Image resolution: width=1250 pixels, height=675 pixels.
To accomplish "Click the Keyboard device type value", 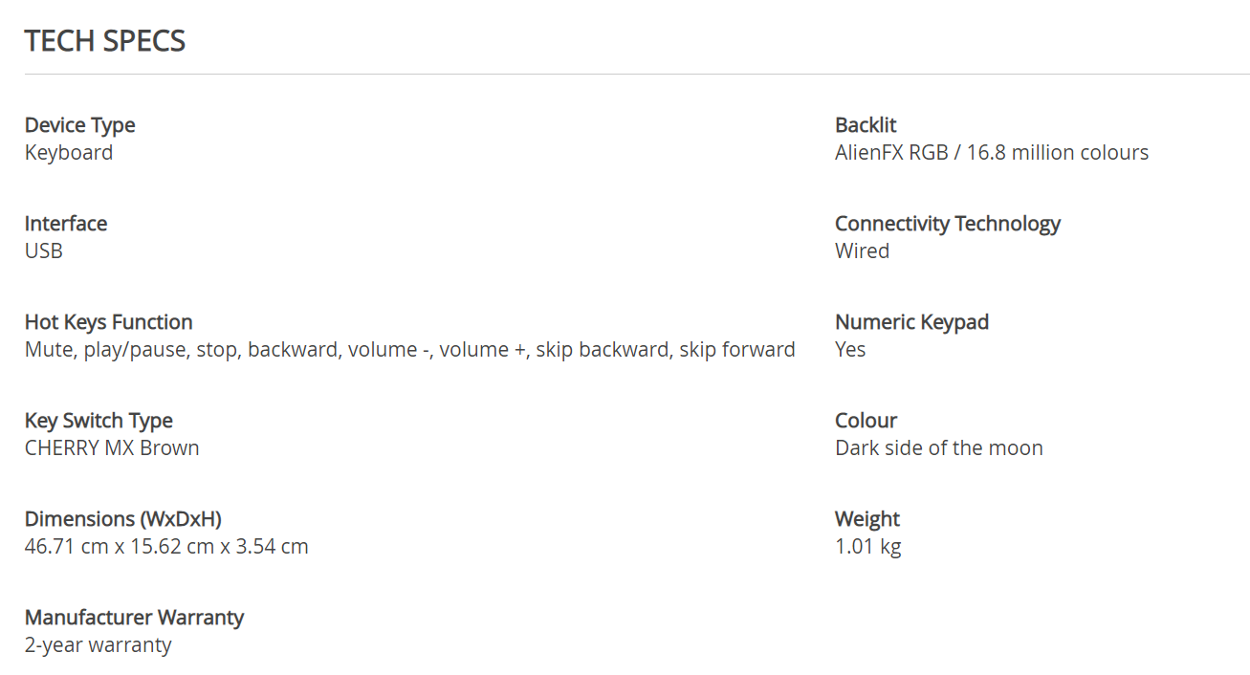I will (x=69, y=153).
